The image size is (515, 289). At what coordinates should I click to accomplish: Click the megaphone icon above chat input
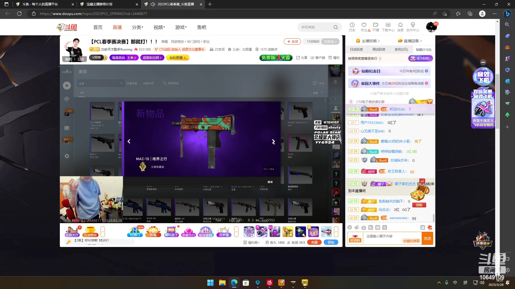pyautogui.click(x=356, y=227)
